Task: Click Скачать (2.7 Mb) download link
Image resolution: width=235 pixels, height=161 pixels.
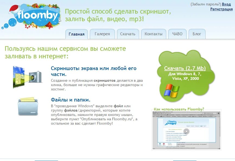Action: (x=185, y=68)
